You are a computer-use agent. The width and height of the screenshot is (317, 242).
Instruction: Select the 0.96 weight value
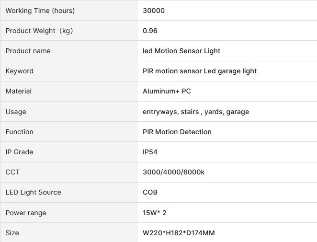tap(150, 31)
